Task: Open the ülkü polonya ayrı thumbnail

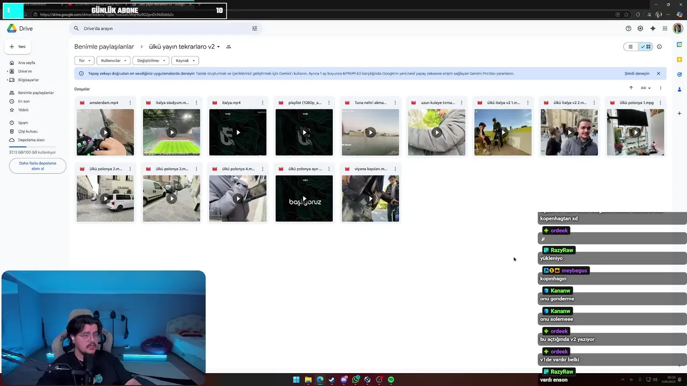Action: (304, 198)
